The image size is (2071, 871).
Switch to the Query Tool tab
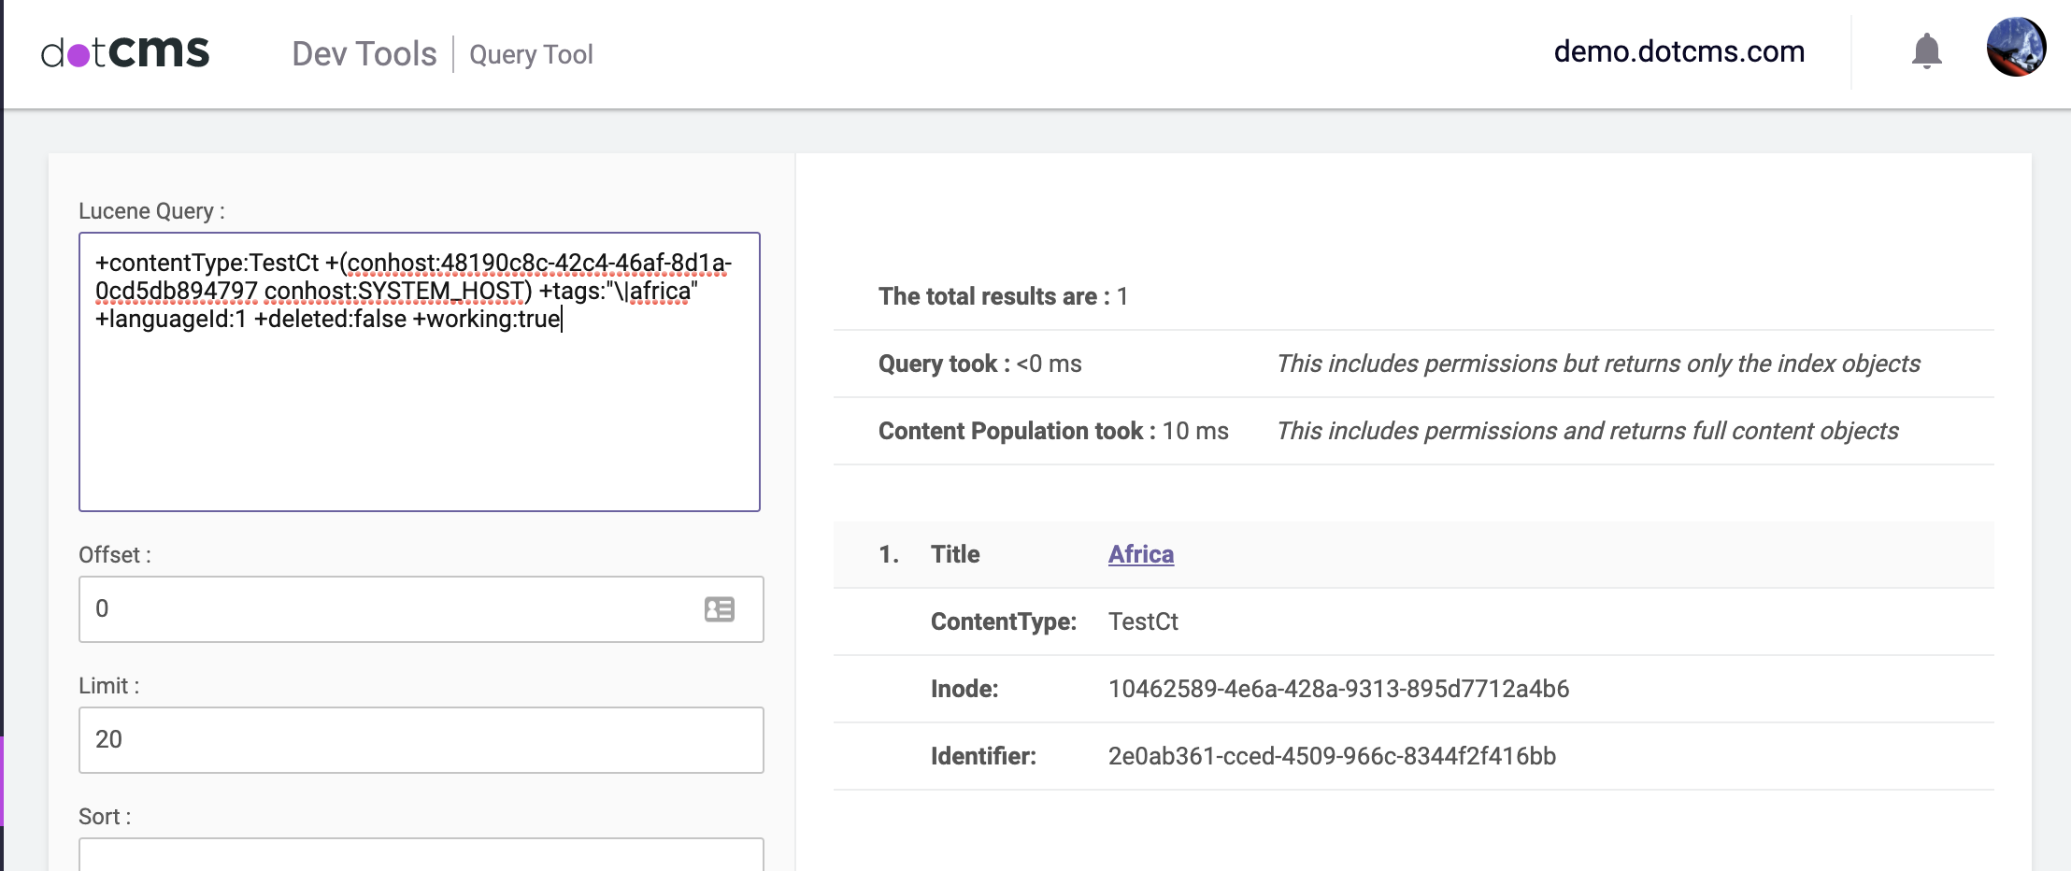pos(531,55)
